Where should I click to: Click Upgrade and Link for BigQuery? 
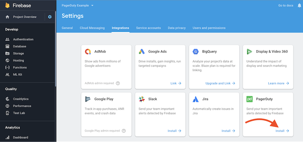pos(220,83)
